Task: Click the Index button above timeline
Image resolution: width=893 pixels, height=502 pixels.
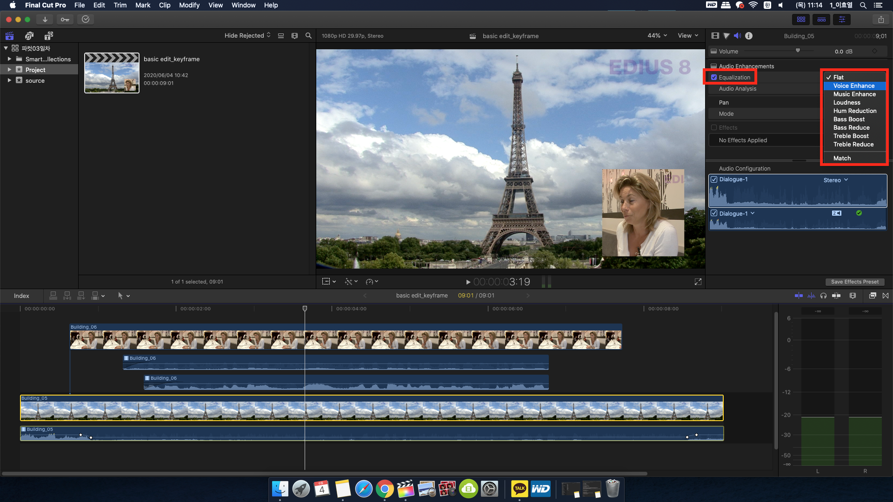Action: (x=21, y=296)
